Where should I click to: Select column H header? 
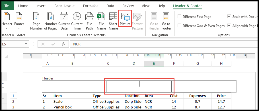point(221,64)
